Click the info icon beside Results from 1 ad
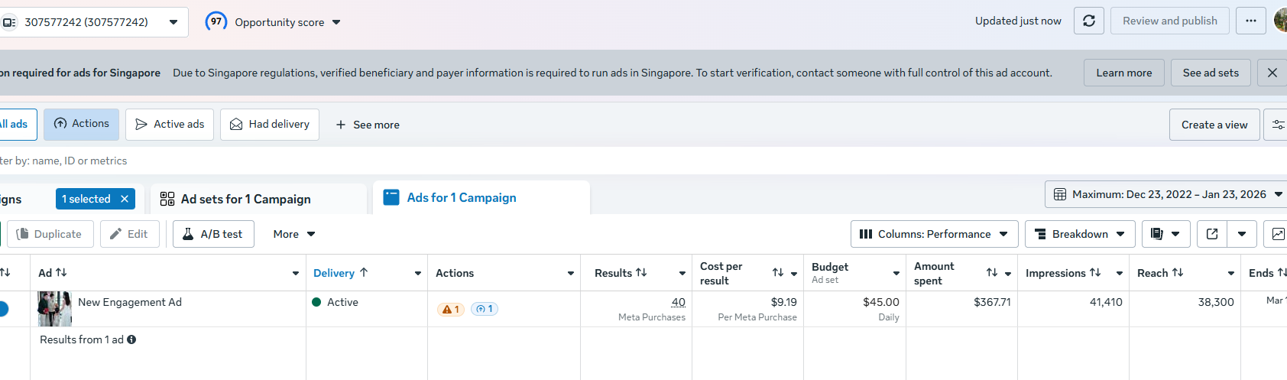Viewport: 1287px width, 380px height. coord(131,339)
